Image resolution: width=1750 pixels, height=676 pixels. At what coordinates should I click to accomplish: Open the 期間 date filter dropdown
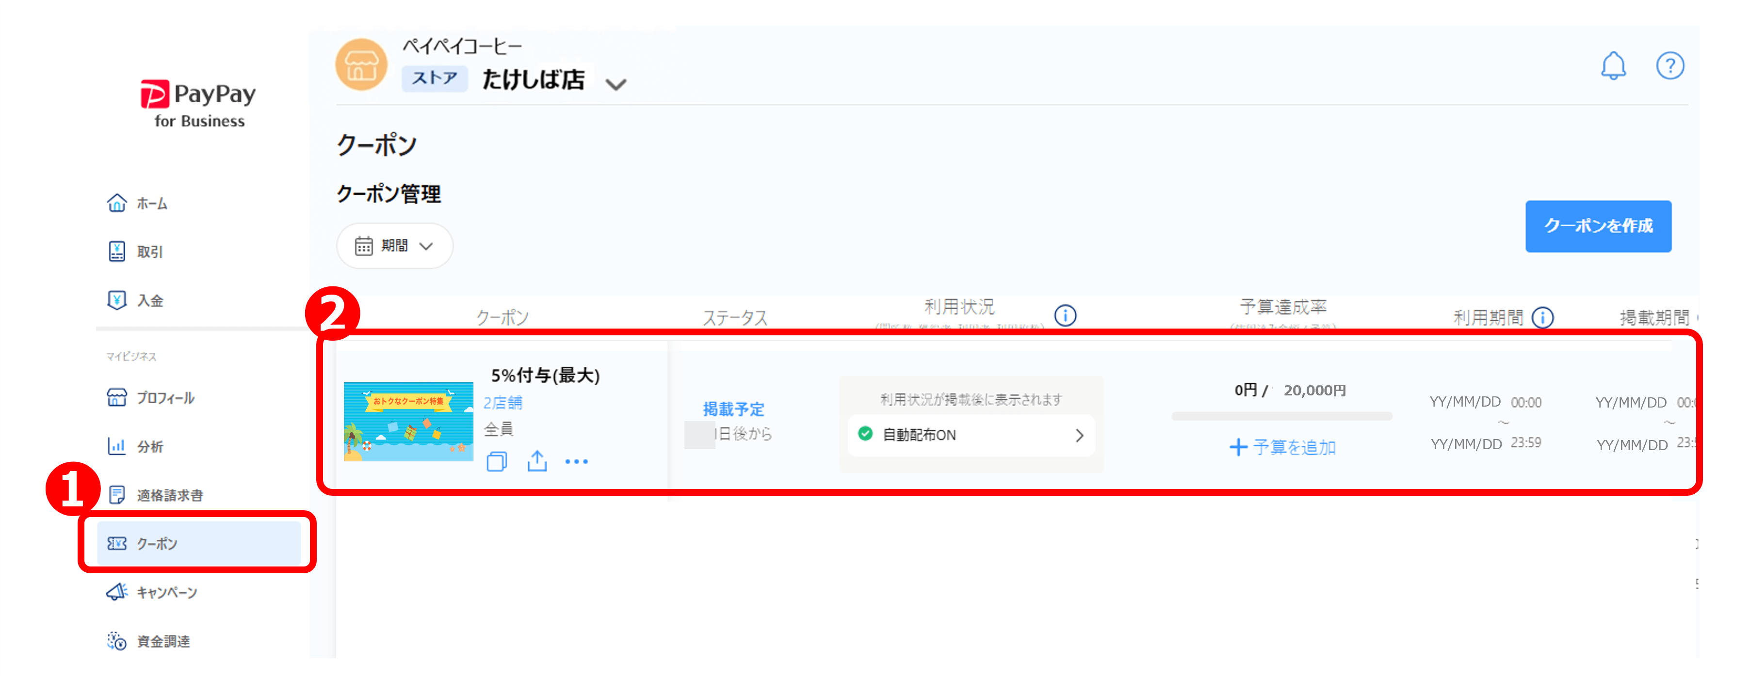[x=395, y=246]
